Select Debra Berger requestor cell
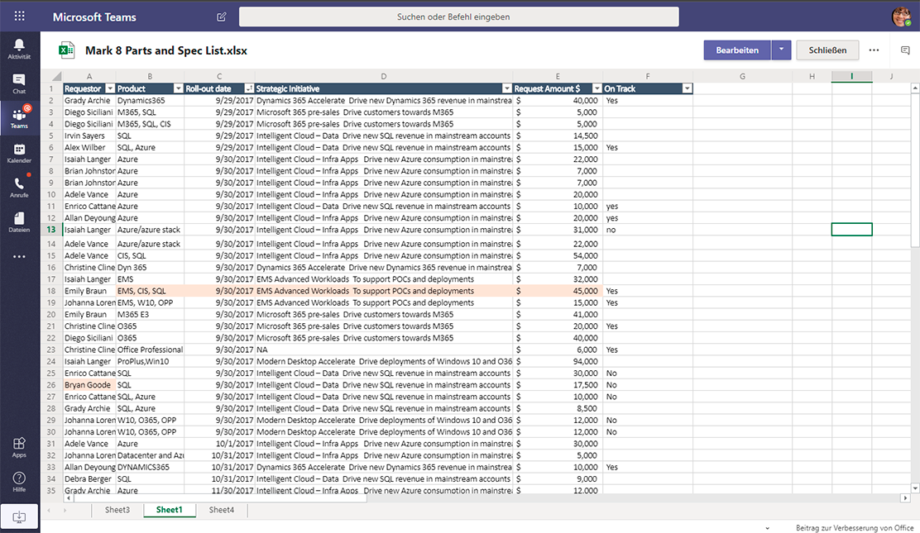This screenshot has height=533, width=920. tap(89, 478)
